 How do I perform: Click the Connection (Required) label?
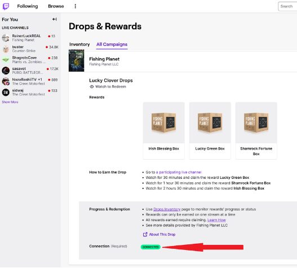point(108,246)
